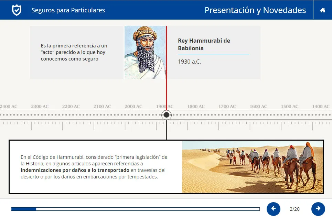The image size is (332, 219).
Task: Jump to 2200 AC on timeline
Action: click(71, 107)
